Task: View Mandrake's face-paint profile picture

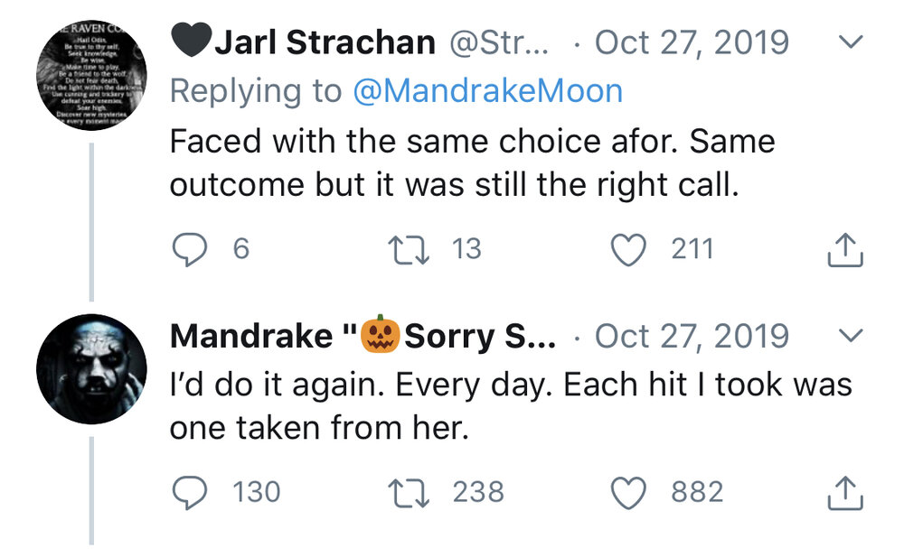Action: 91,370
